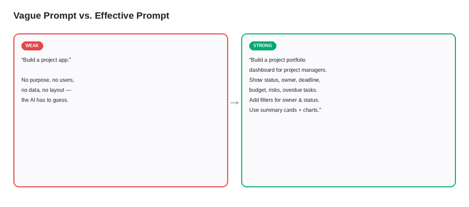Viewport: 469px width, 207px height.
Task: Click the green STRONG badge
Action: pyautogui.click(x=262, y=46)
